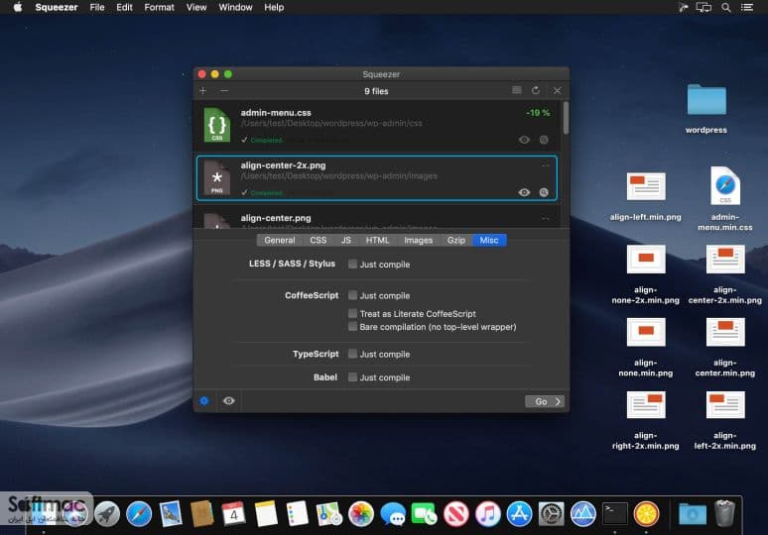
Task: Toggle eye preview on admin-menu.css row
Action: pyautogui.click(x=524, y=140)
